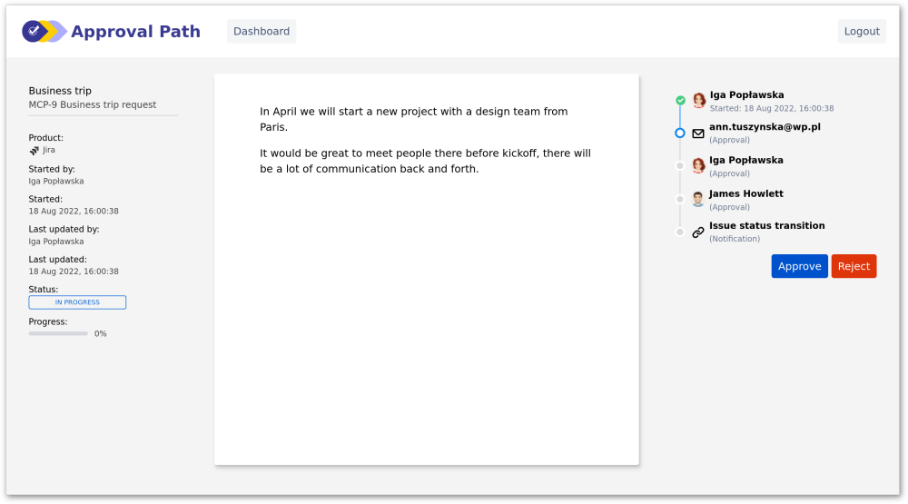Click the Approval Path title text
This screenshot has height=504, width=908.
(135, 31)
